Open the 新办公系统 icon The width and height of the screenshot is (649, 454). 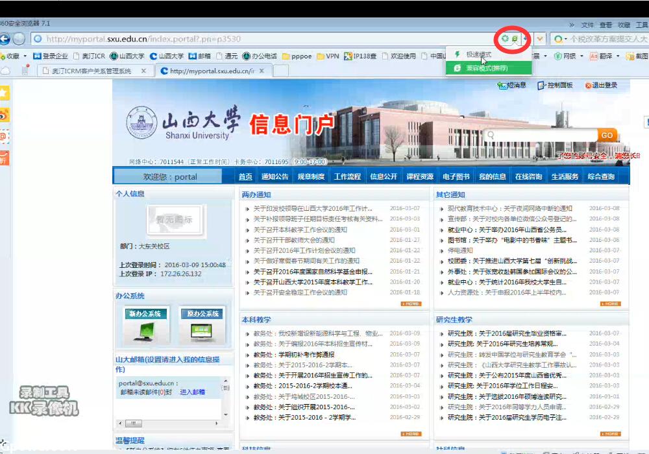coord(147,324)
